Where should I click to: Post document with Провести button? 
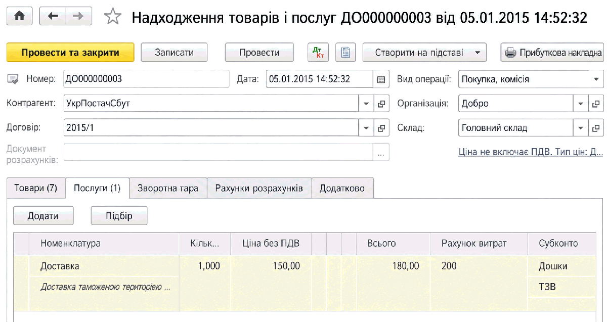click(259, 52)
